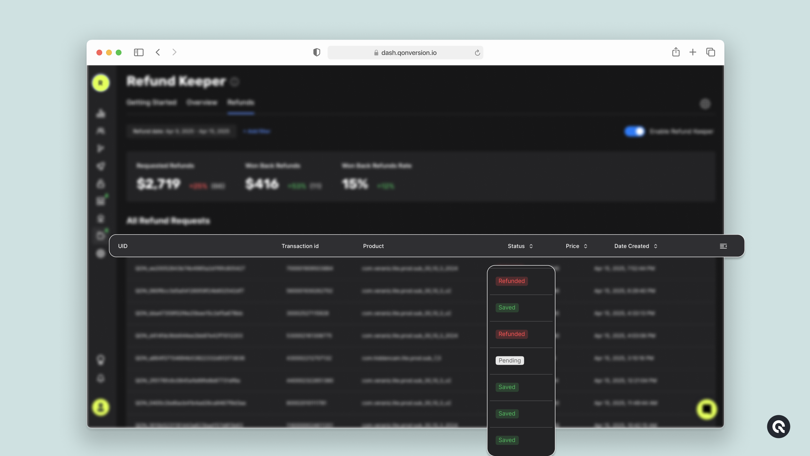Toggle the Safari sidebar panel icon
This screenshot has width=810, height=456.
pyautogui.click(x=139, y=52)
